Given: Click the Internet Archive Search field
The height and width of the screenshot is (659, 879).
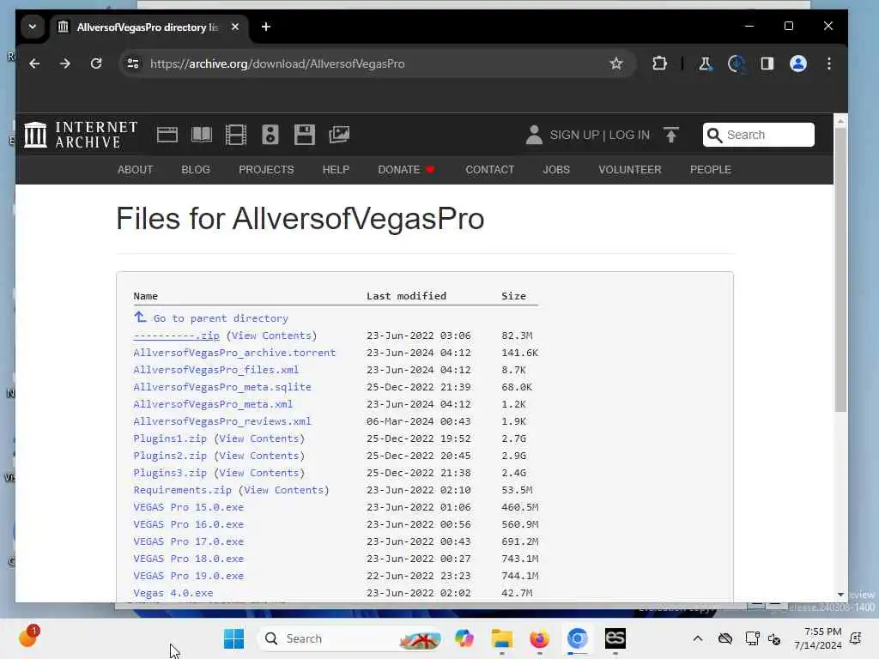Looking at the screenshot, I should [759, 135].
